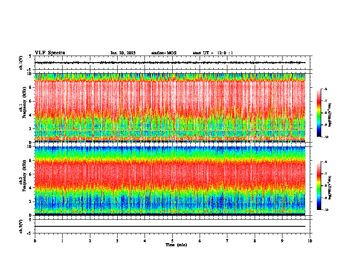
Task: Click the ch.2 color scale bar
Action: 319,186
